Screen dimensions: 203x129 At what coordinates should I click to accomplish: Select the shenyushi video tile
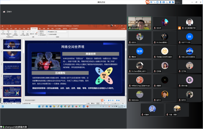click(x=139, y=23)
